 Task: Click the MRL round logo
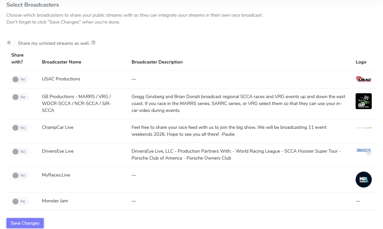(x=364, y=180)
